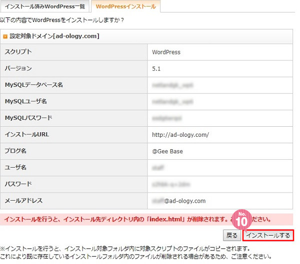The width and height of the screenshot is (300, 264).
Task: Click the インストールする button
Action: pos(268,236)
